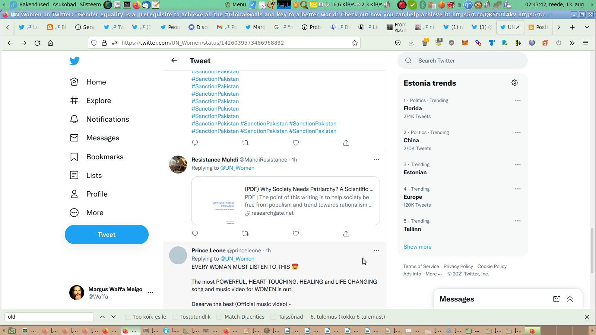Viewport: 596px width, 335px height.
Task: Save page to Pocket
Action: tap(398, 43)
